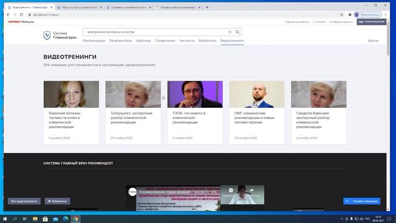Go forward with the browser forward arrow

tap(15, 15)
